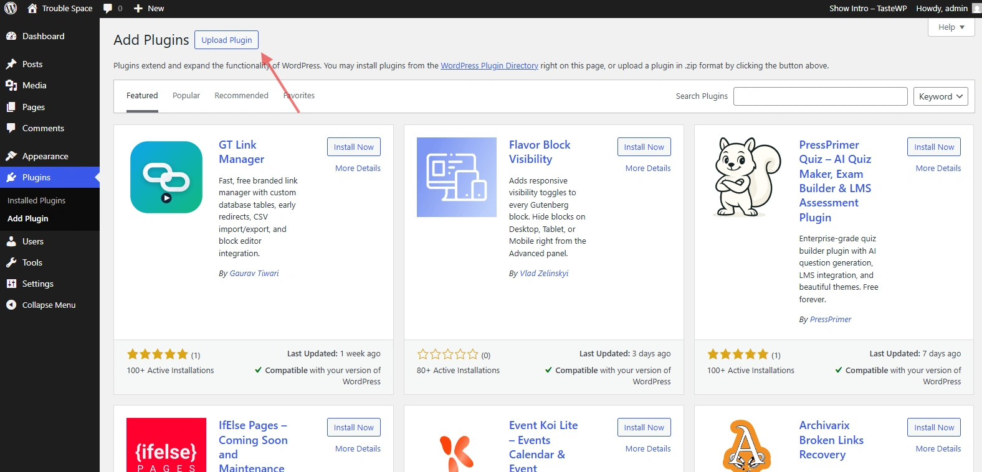Open author Gaurav Tiwari link
This screenshot has width=982, height=472.
click(254, 274)
